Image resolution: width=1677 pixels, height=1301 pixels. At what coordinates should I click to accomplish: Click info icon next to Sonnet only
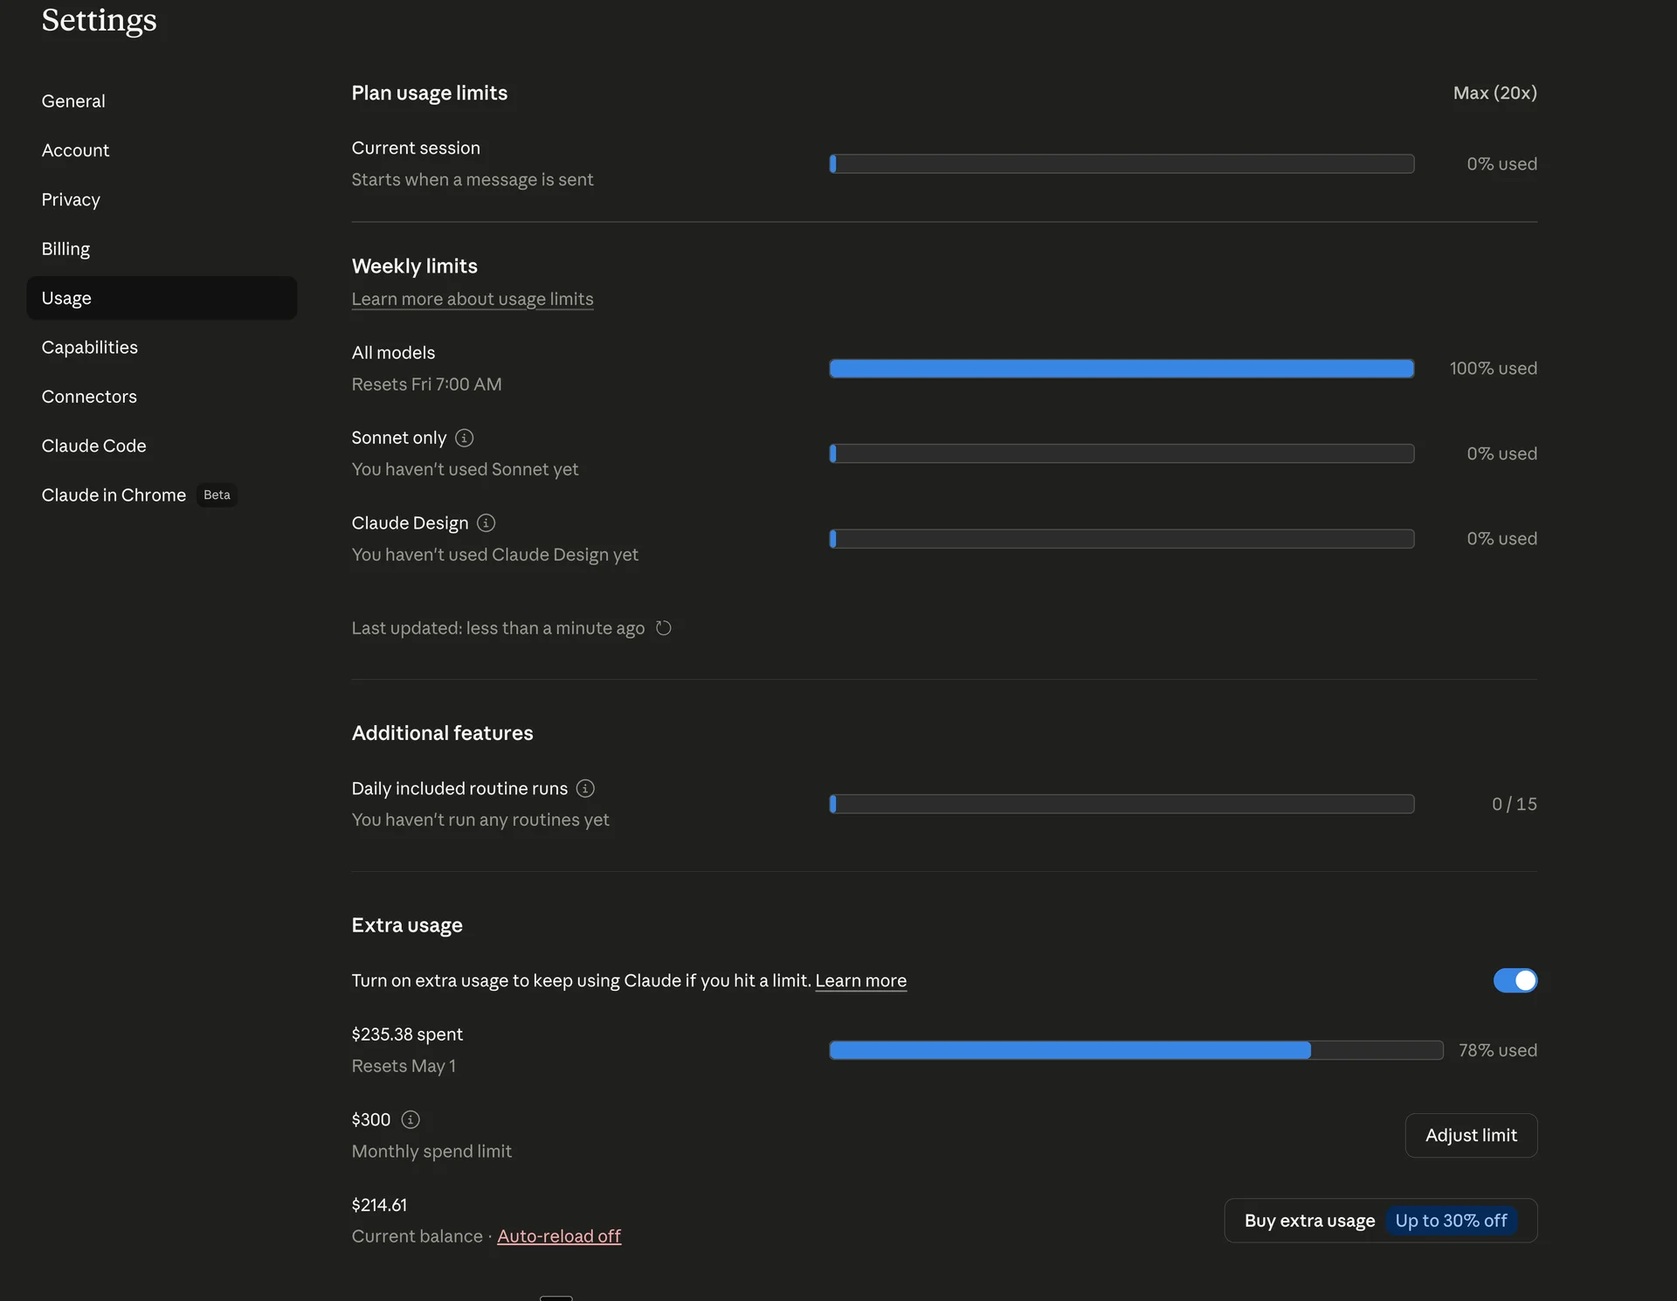click(x=465, y=438)
